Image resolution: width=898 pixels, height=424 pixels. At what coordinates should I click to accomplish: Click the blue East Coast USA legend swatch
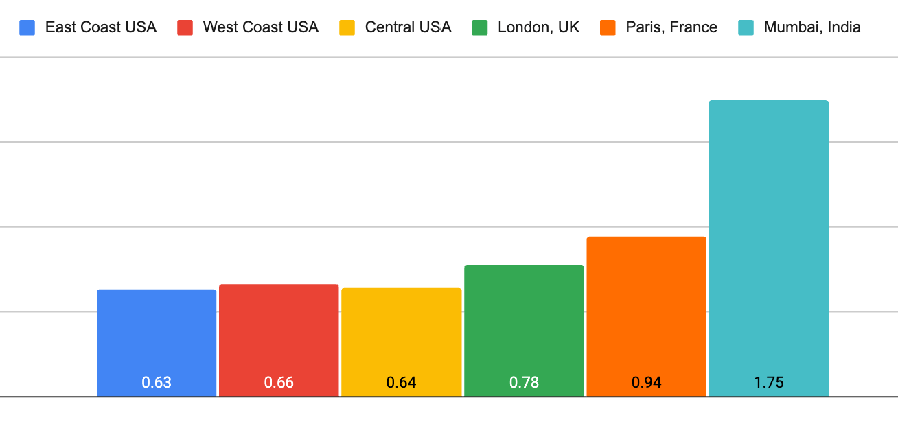(x=27, y=28)
